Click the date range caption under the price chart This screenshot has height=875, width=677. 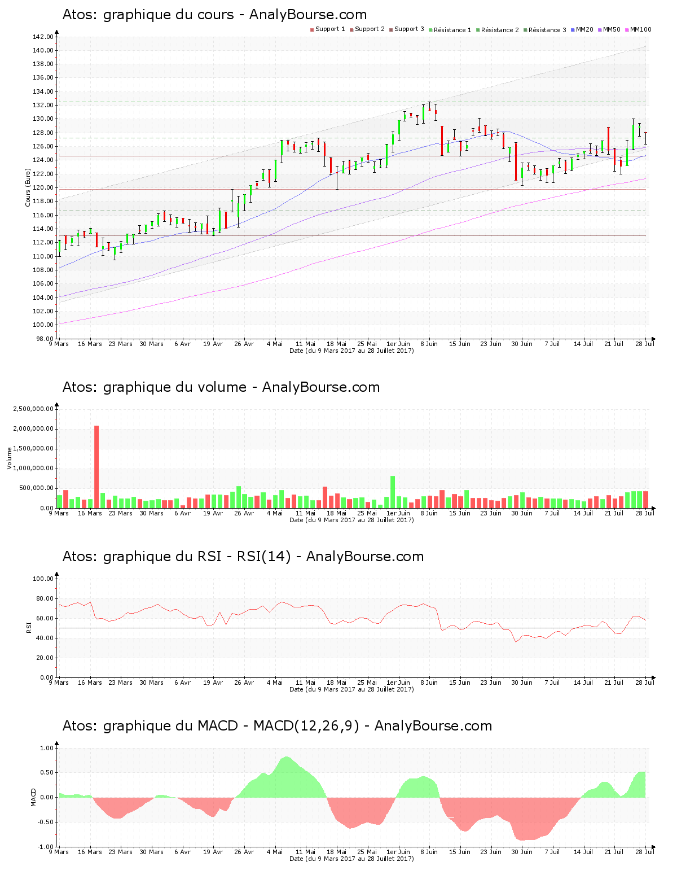351,351
